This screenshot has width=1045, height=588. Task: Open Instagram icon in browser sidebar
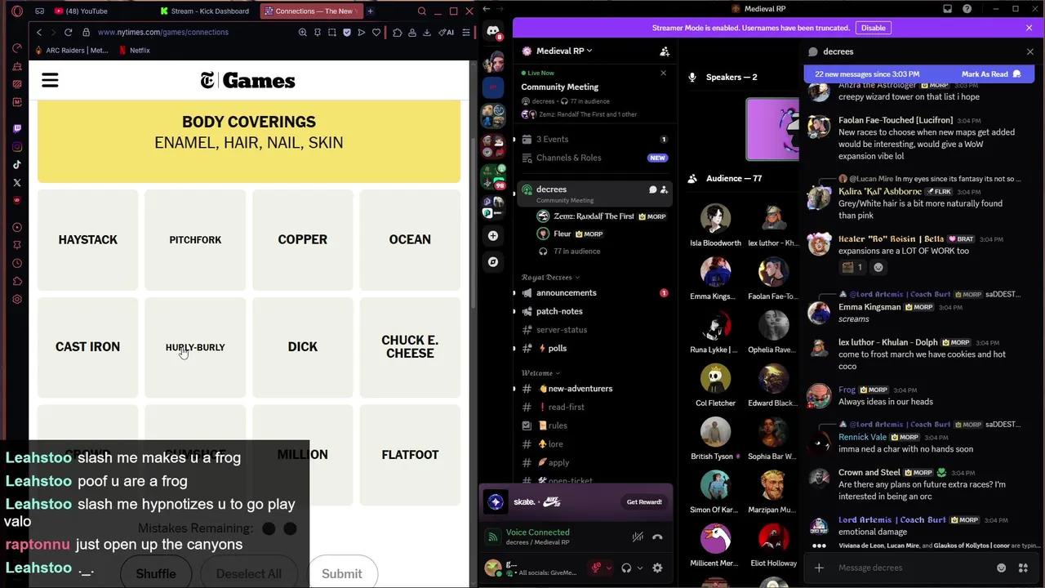[17, 146]
